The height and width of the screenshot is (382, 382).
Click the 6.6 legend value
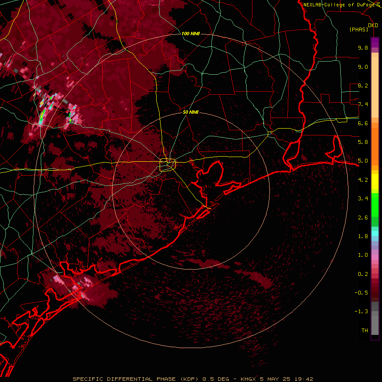click(x=363, y=123)
